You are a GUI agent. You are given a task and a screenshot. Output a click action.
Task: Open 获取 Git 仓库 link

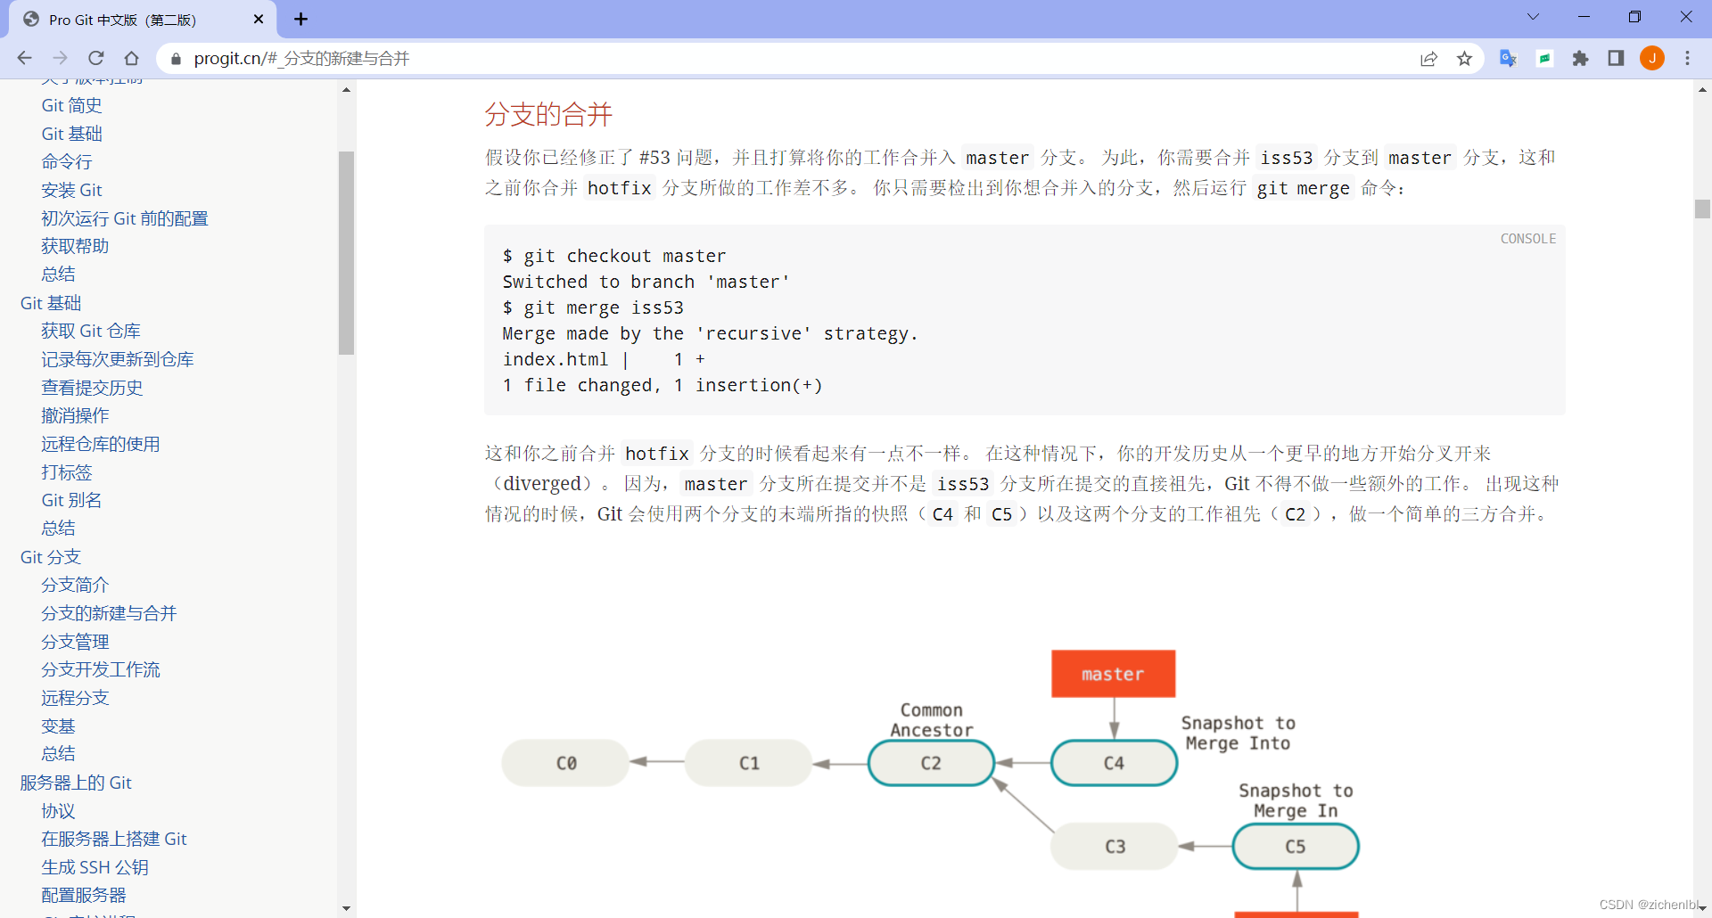(x=91, y=331)
